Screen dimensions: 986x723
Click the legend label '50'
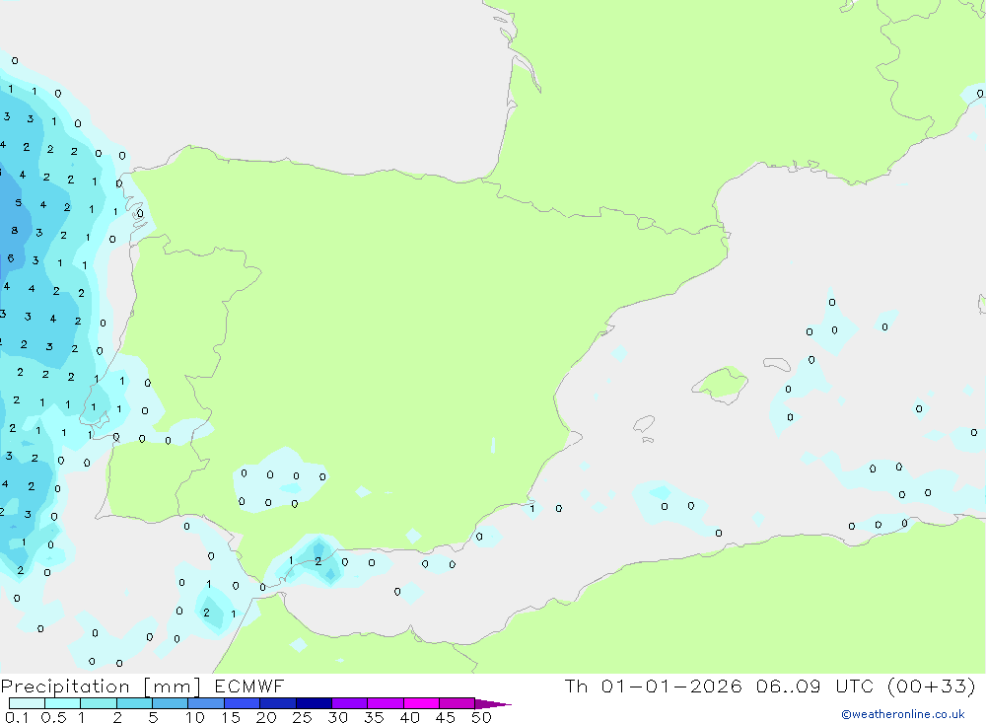click(x=481, y=717)
